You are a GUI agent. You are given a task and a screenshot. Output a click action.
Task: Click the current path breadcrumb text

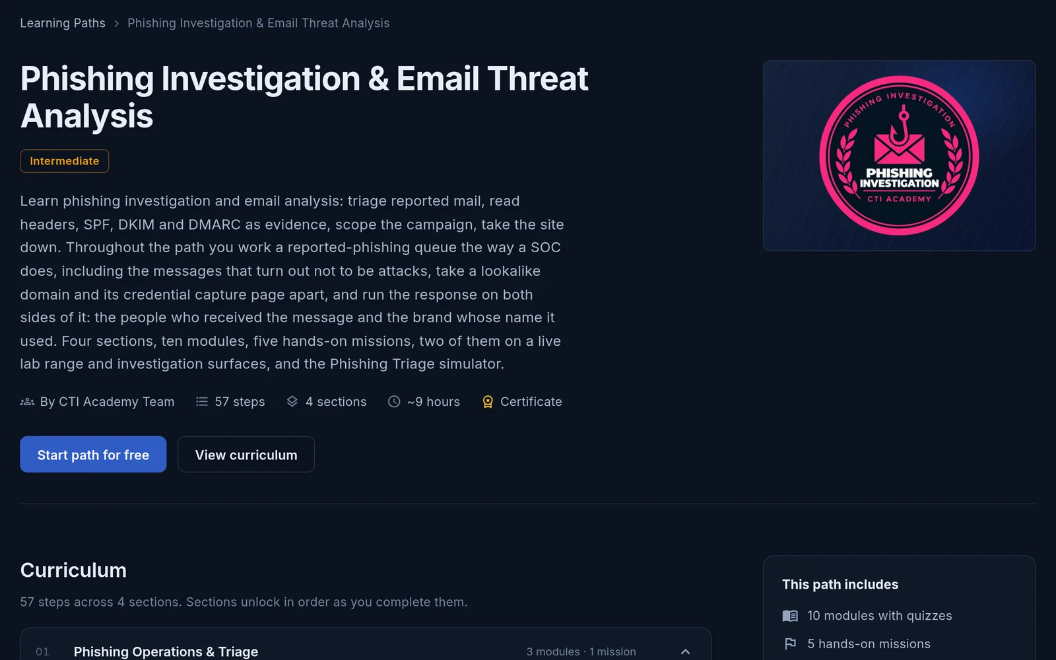click(258, 23)
